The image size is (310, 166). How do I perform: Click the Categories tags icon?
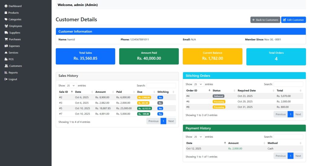tap(6, 19)
